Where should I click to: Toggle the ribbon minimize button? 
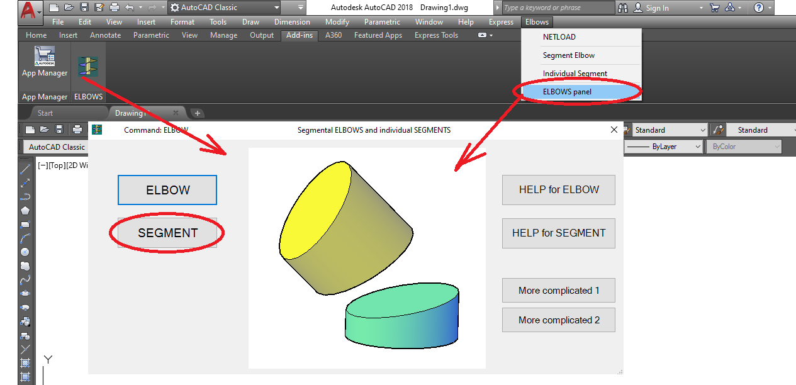coord(482,35)
